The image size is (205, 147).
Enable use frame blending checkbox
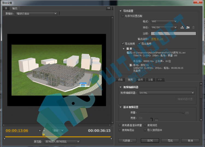pos(120,130)
